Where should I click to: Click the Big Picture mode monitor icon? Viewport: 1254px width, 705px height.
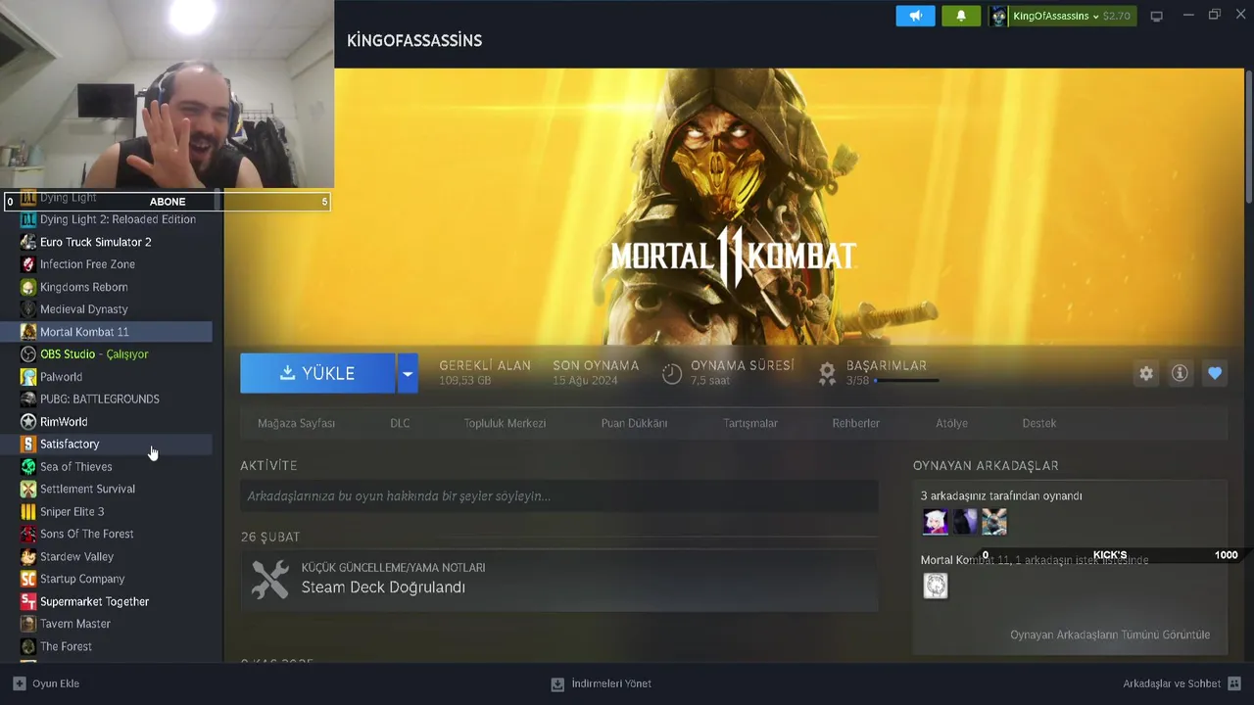(x=1156, y=16)
